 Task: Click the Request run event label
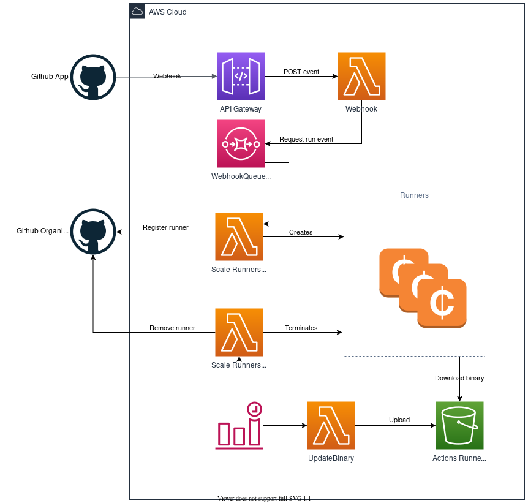[x=306, y=139]
